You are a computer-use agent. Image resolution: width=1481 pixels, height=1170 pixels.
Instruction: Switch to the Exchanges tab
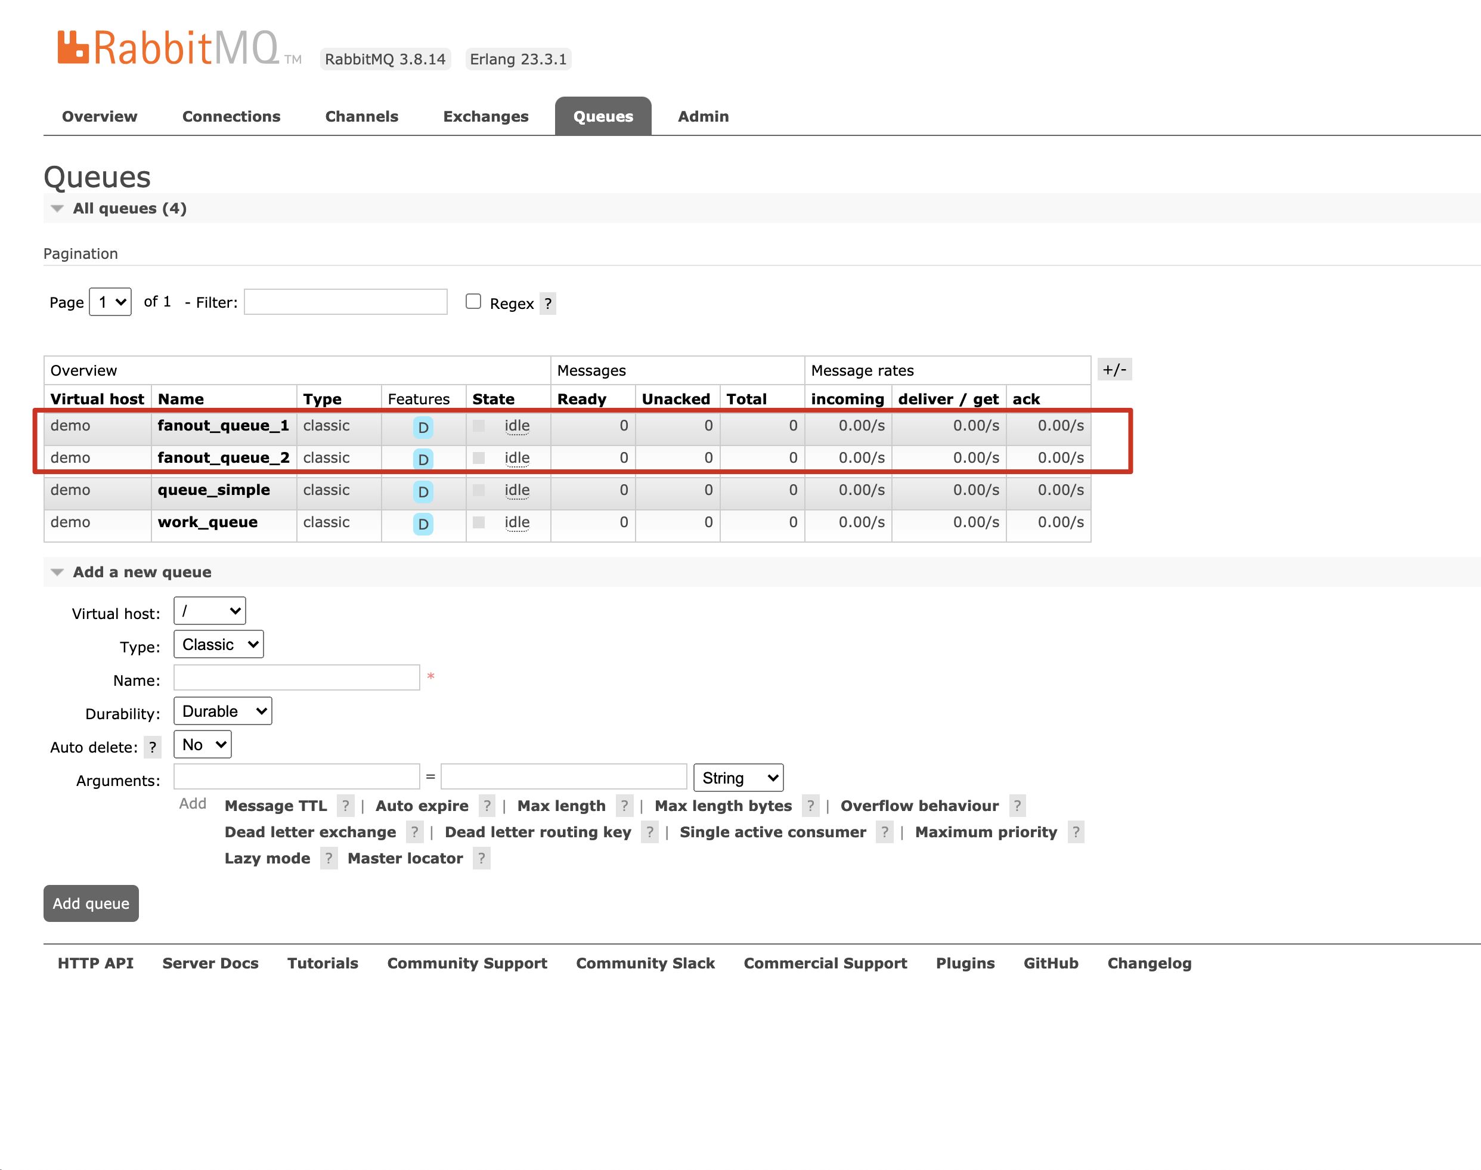click(485, 116)
